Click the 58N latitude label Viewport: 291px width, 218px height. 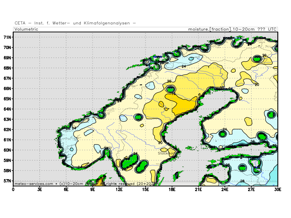tap(7, 170)
